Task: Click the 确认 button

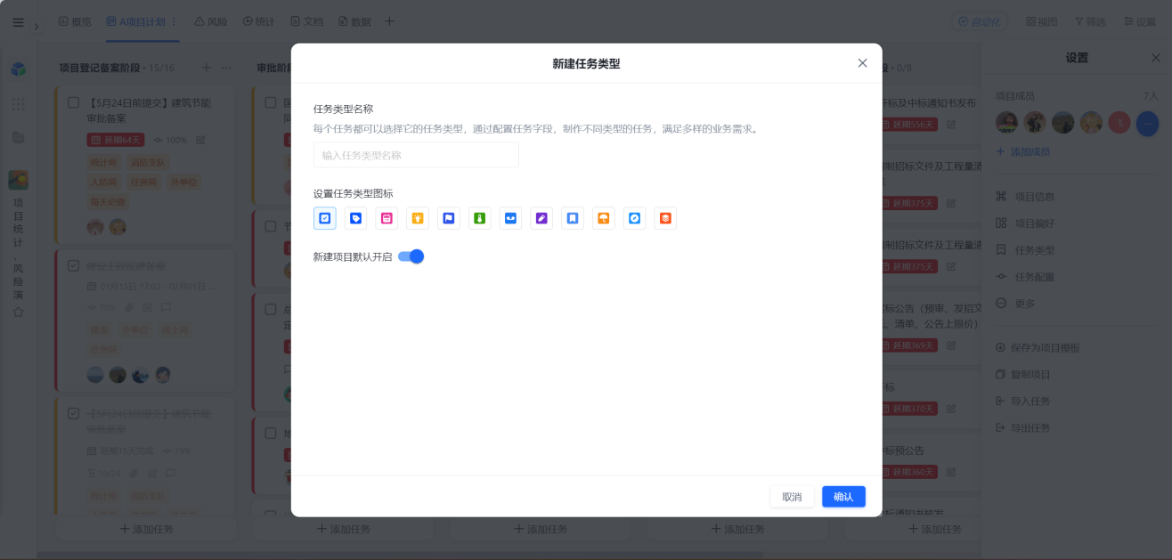Action: (x=843, y=497)
